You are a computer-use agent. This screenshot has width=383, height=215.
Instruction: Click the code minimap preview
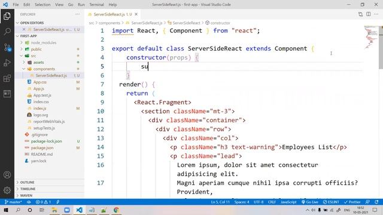pyautogui.click(x=371, y=37)
